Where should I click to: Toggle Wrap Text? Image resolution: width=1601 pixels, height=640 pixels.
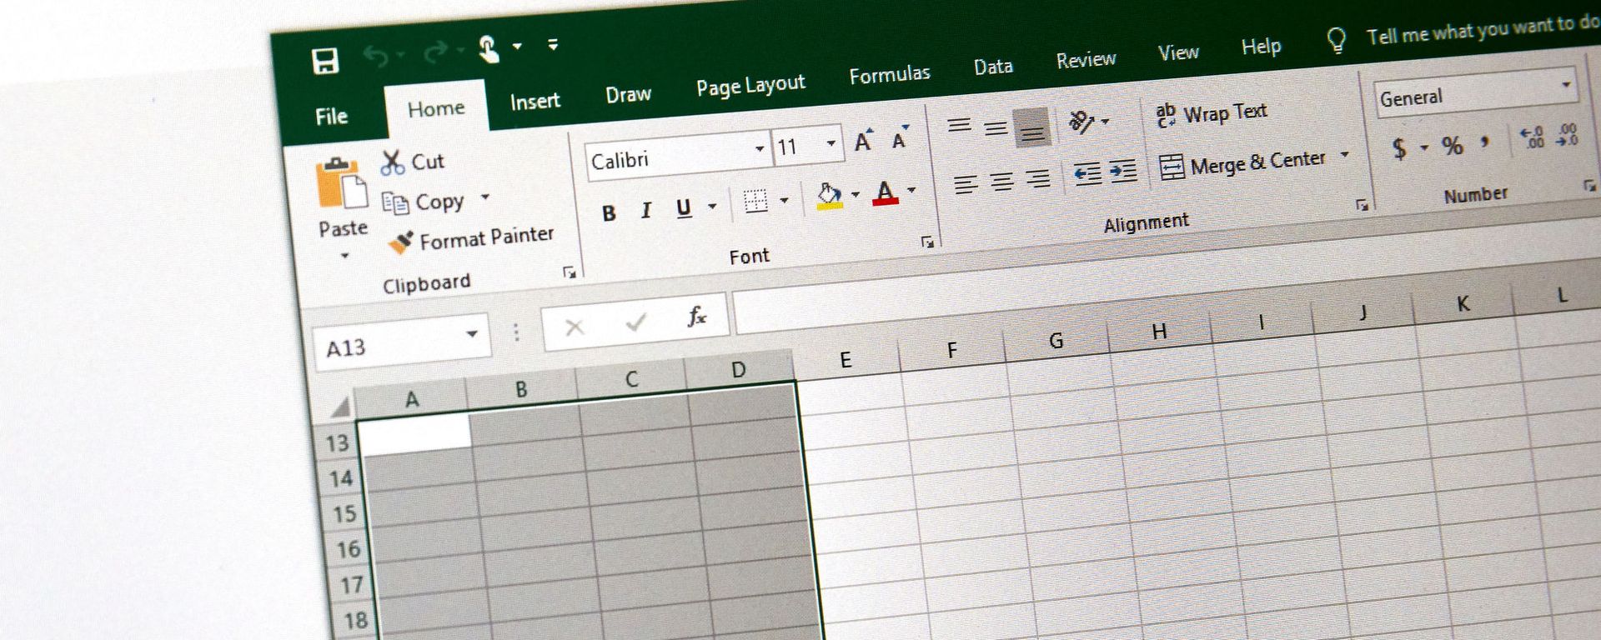(1212, 113)
